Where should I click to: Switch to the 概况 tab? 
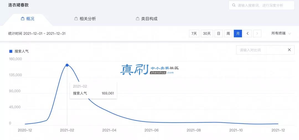(28, 19)
